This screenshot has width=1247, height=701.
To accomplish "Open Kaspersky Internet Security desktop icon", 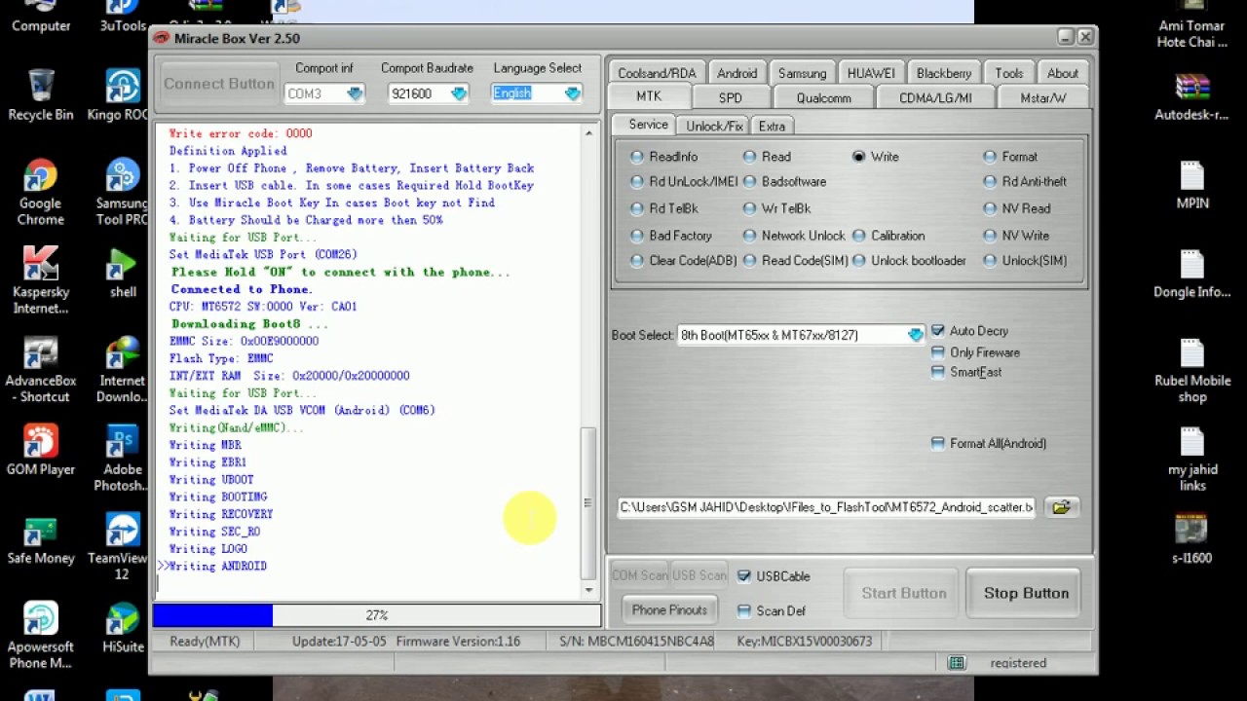I will [41, 281].
